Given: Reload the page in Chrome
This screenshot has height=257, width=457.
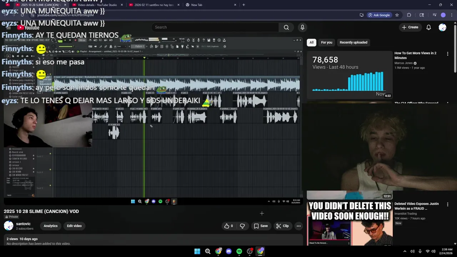Looking at the screenshot, I should 22,15.
